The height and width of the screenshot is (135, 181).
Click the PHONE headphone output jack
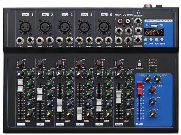pos(138,22)
